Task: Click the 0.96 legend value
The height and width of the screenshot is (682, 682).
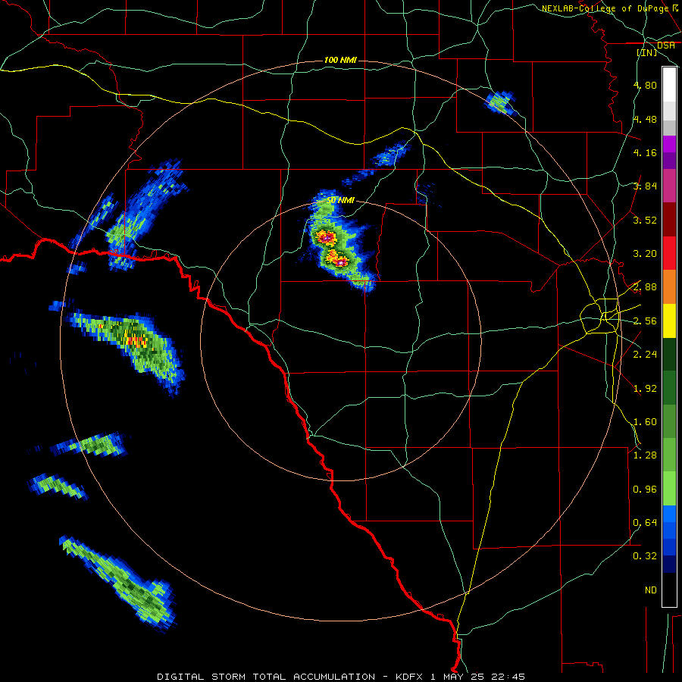Action: 645,490
